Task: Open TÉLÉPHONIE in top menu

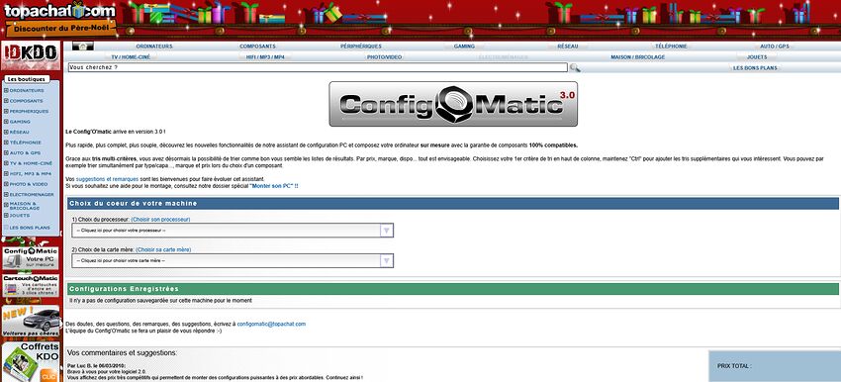Action: point(671,47)
